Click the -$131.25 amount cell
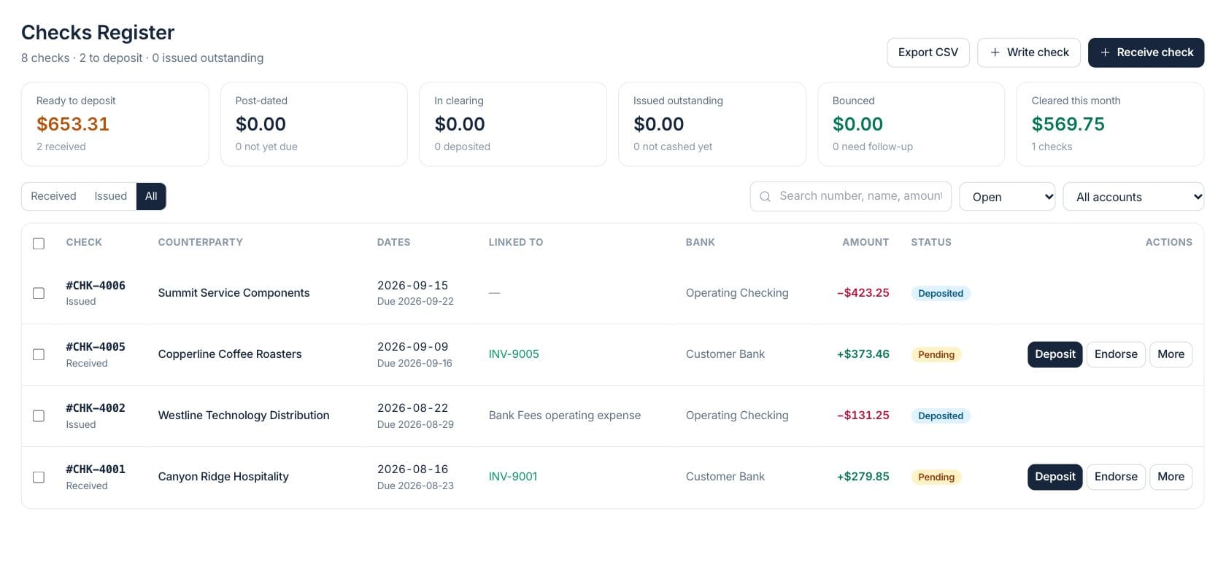The image size is (1226, 581). tap(863, 416)
